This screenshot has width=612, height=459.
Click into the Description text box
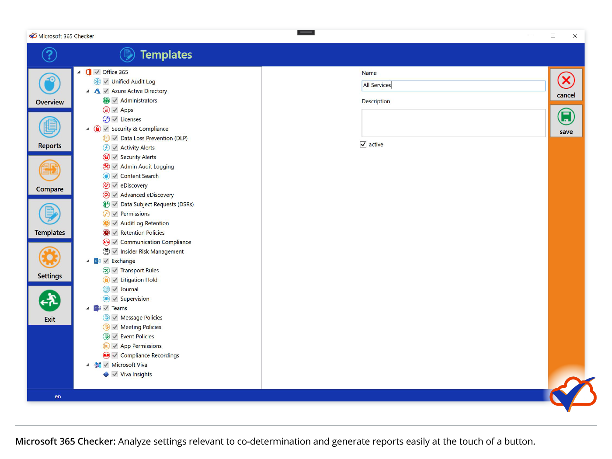click(453, 123)
